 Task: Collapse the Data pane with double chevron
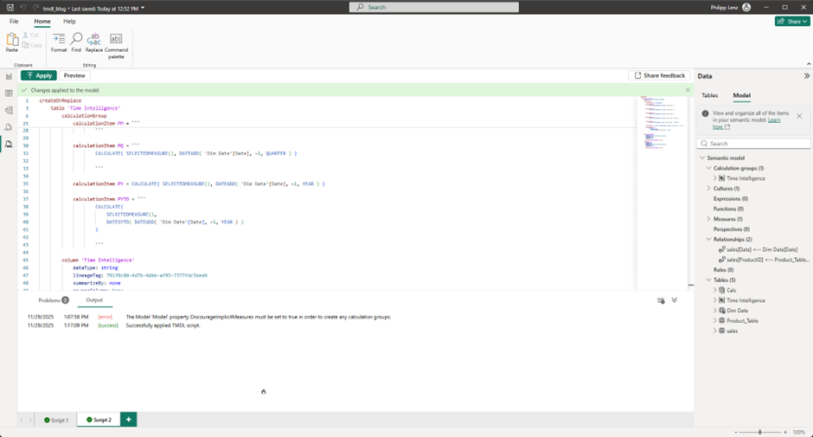click(806, 76)
